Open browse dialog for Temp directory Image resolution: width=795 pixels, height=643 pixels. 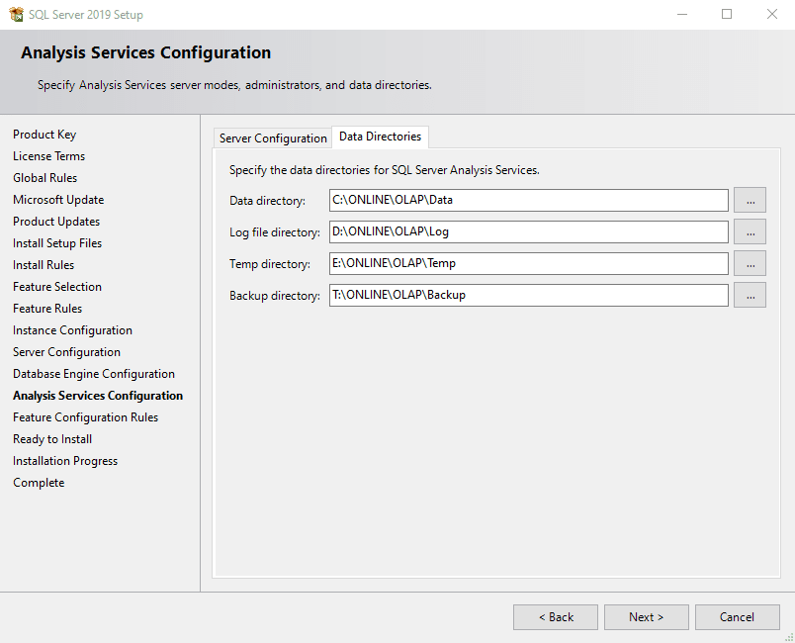click(x=750, y=264)
